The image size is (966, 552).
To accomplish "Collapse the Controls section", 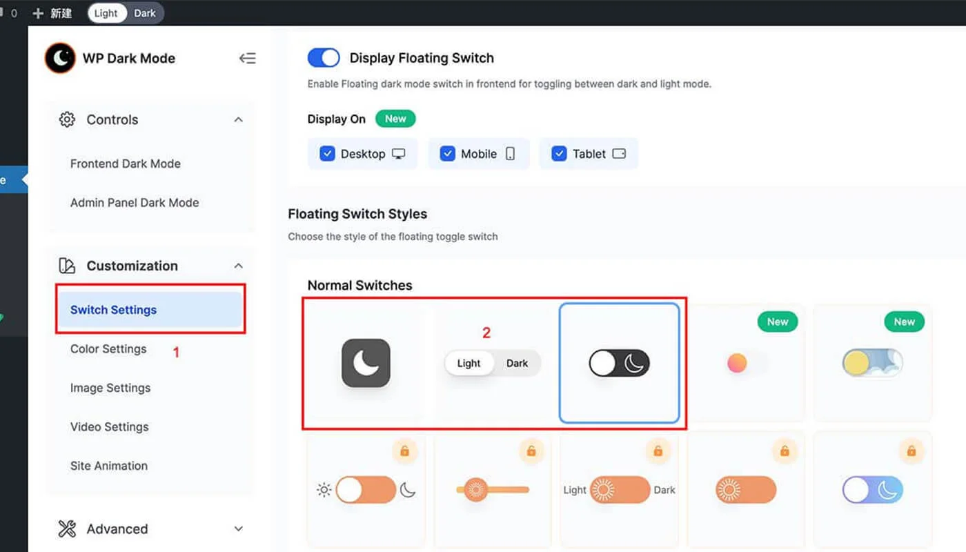I will [x=238, y=119].
